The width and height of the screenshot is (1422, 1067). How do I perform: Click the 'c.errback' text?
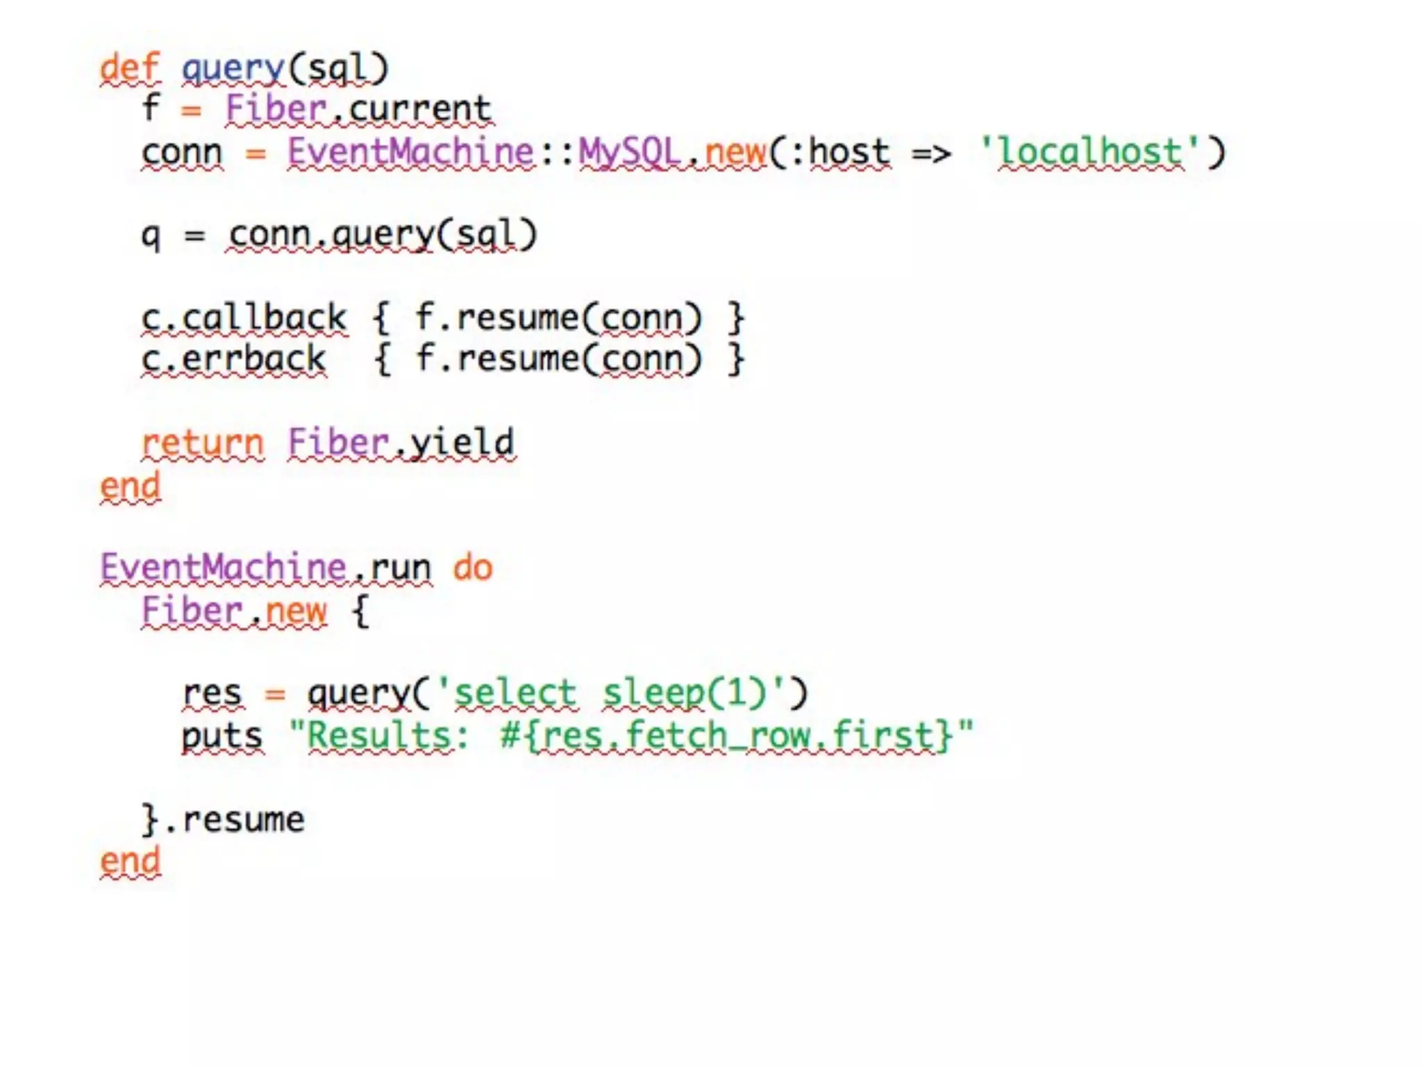pos(233,360)
